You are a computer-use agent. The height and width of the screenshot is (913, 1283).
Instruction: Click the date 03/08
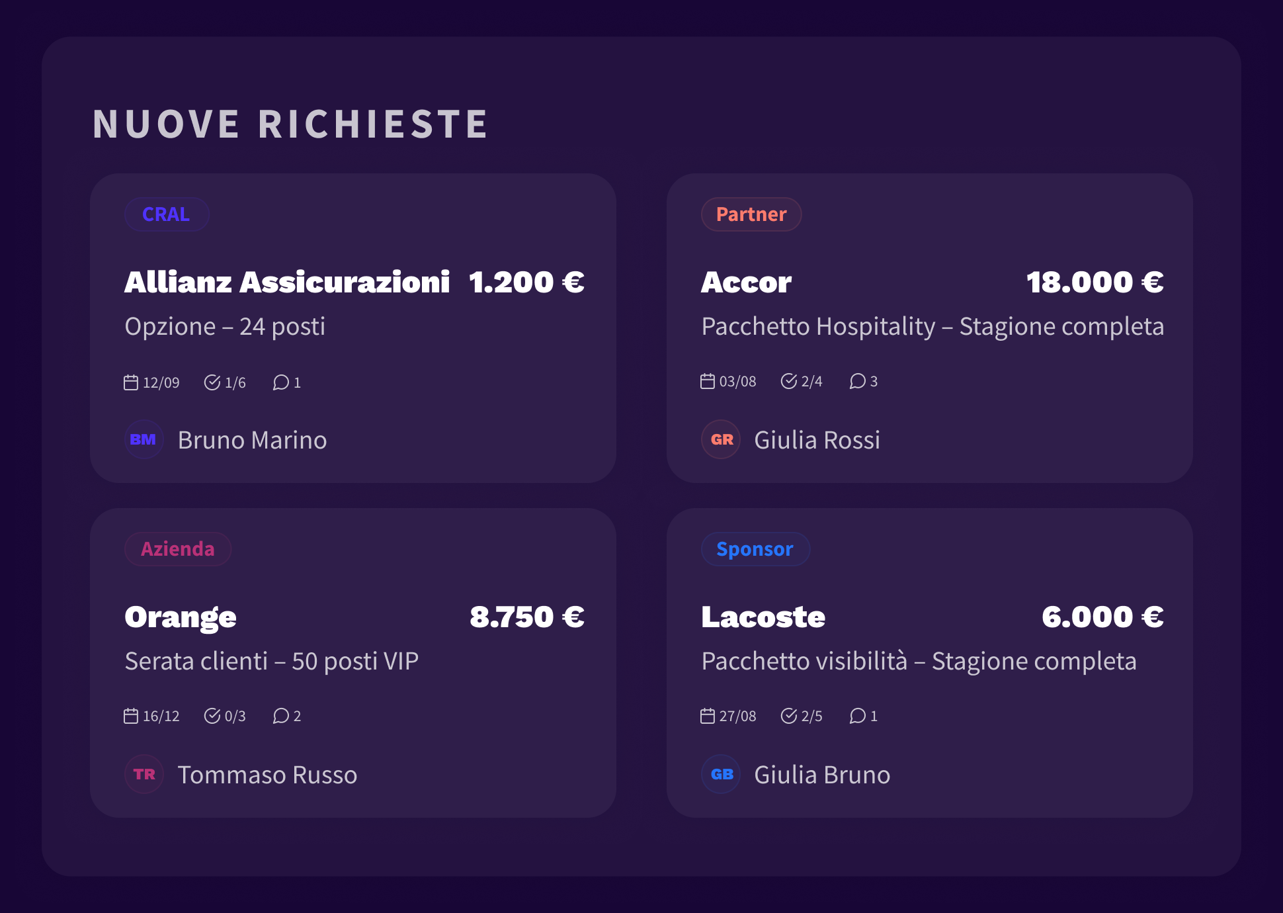point(738,382)
